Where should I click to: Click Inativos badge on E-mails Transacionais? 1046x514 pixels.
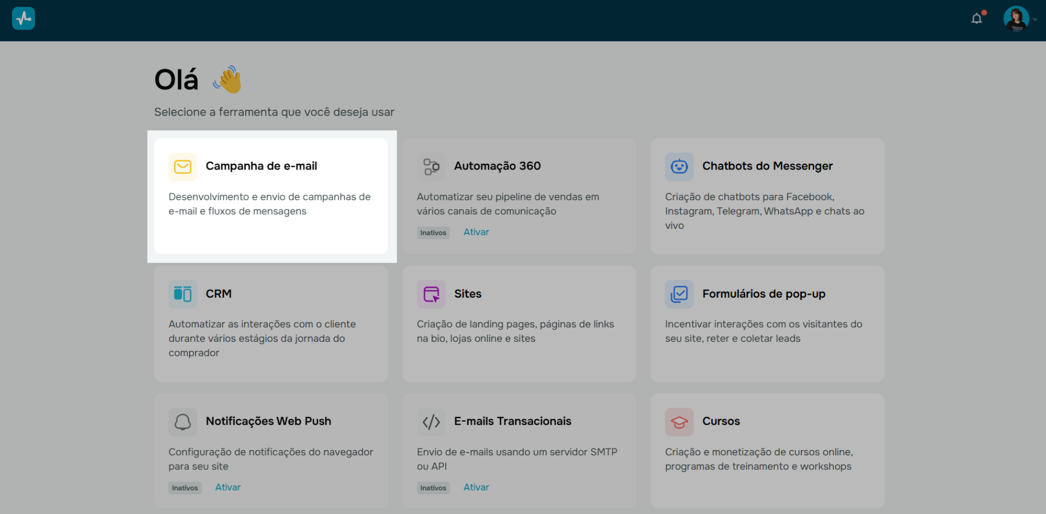point(433,488)
